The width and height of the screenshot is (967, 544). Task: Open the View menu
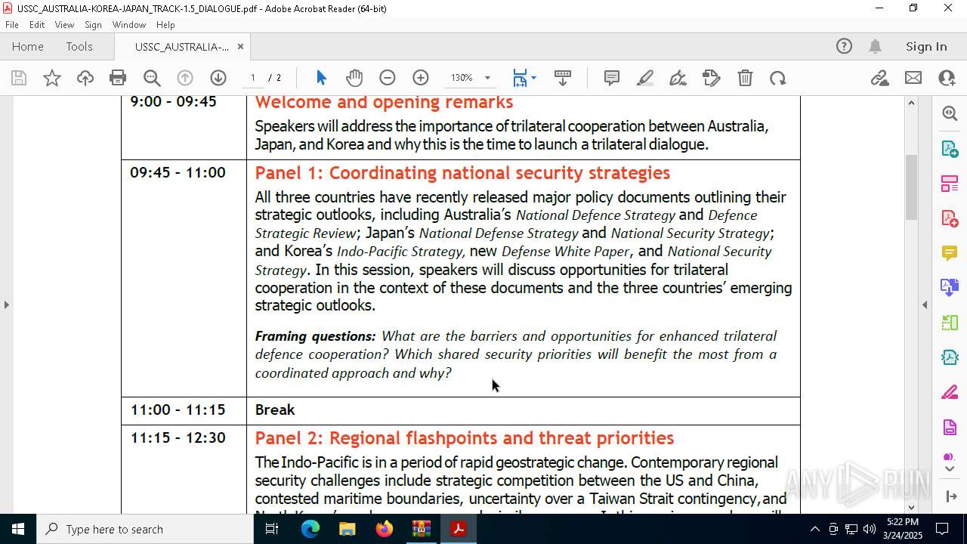click(x=64, y=25)
